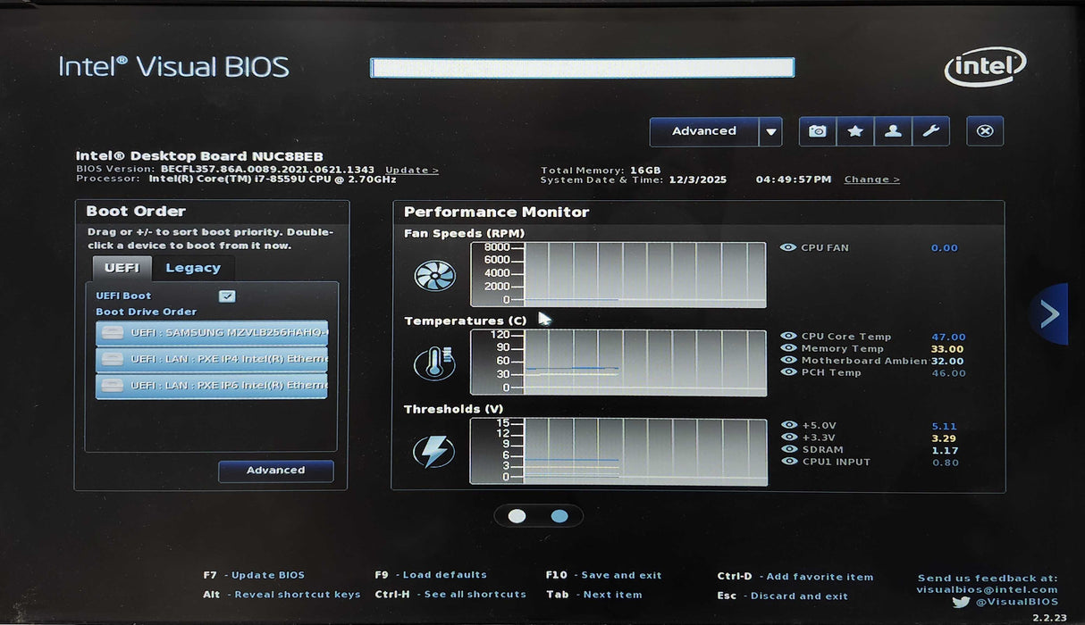Screen dimensions: 1085x625
Task: Click the thermometer temperatures icon
Action: click(x=434, y=363)
